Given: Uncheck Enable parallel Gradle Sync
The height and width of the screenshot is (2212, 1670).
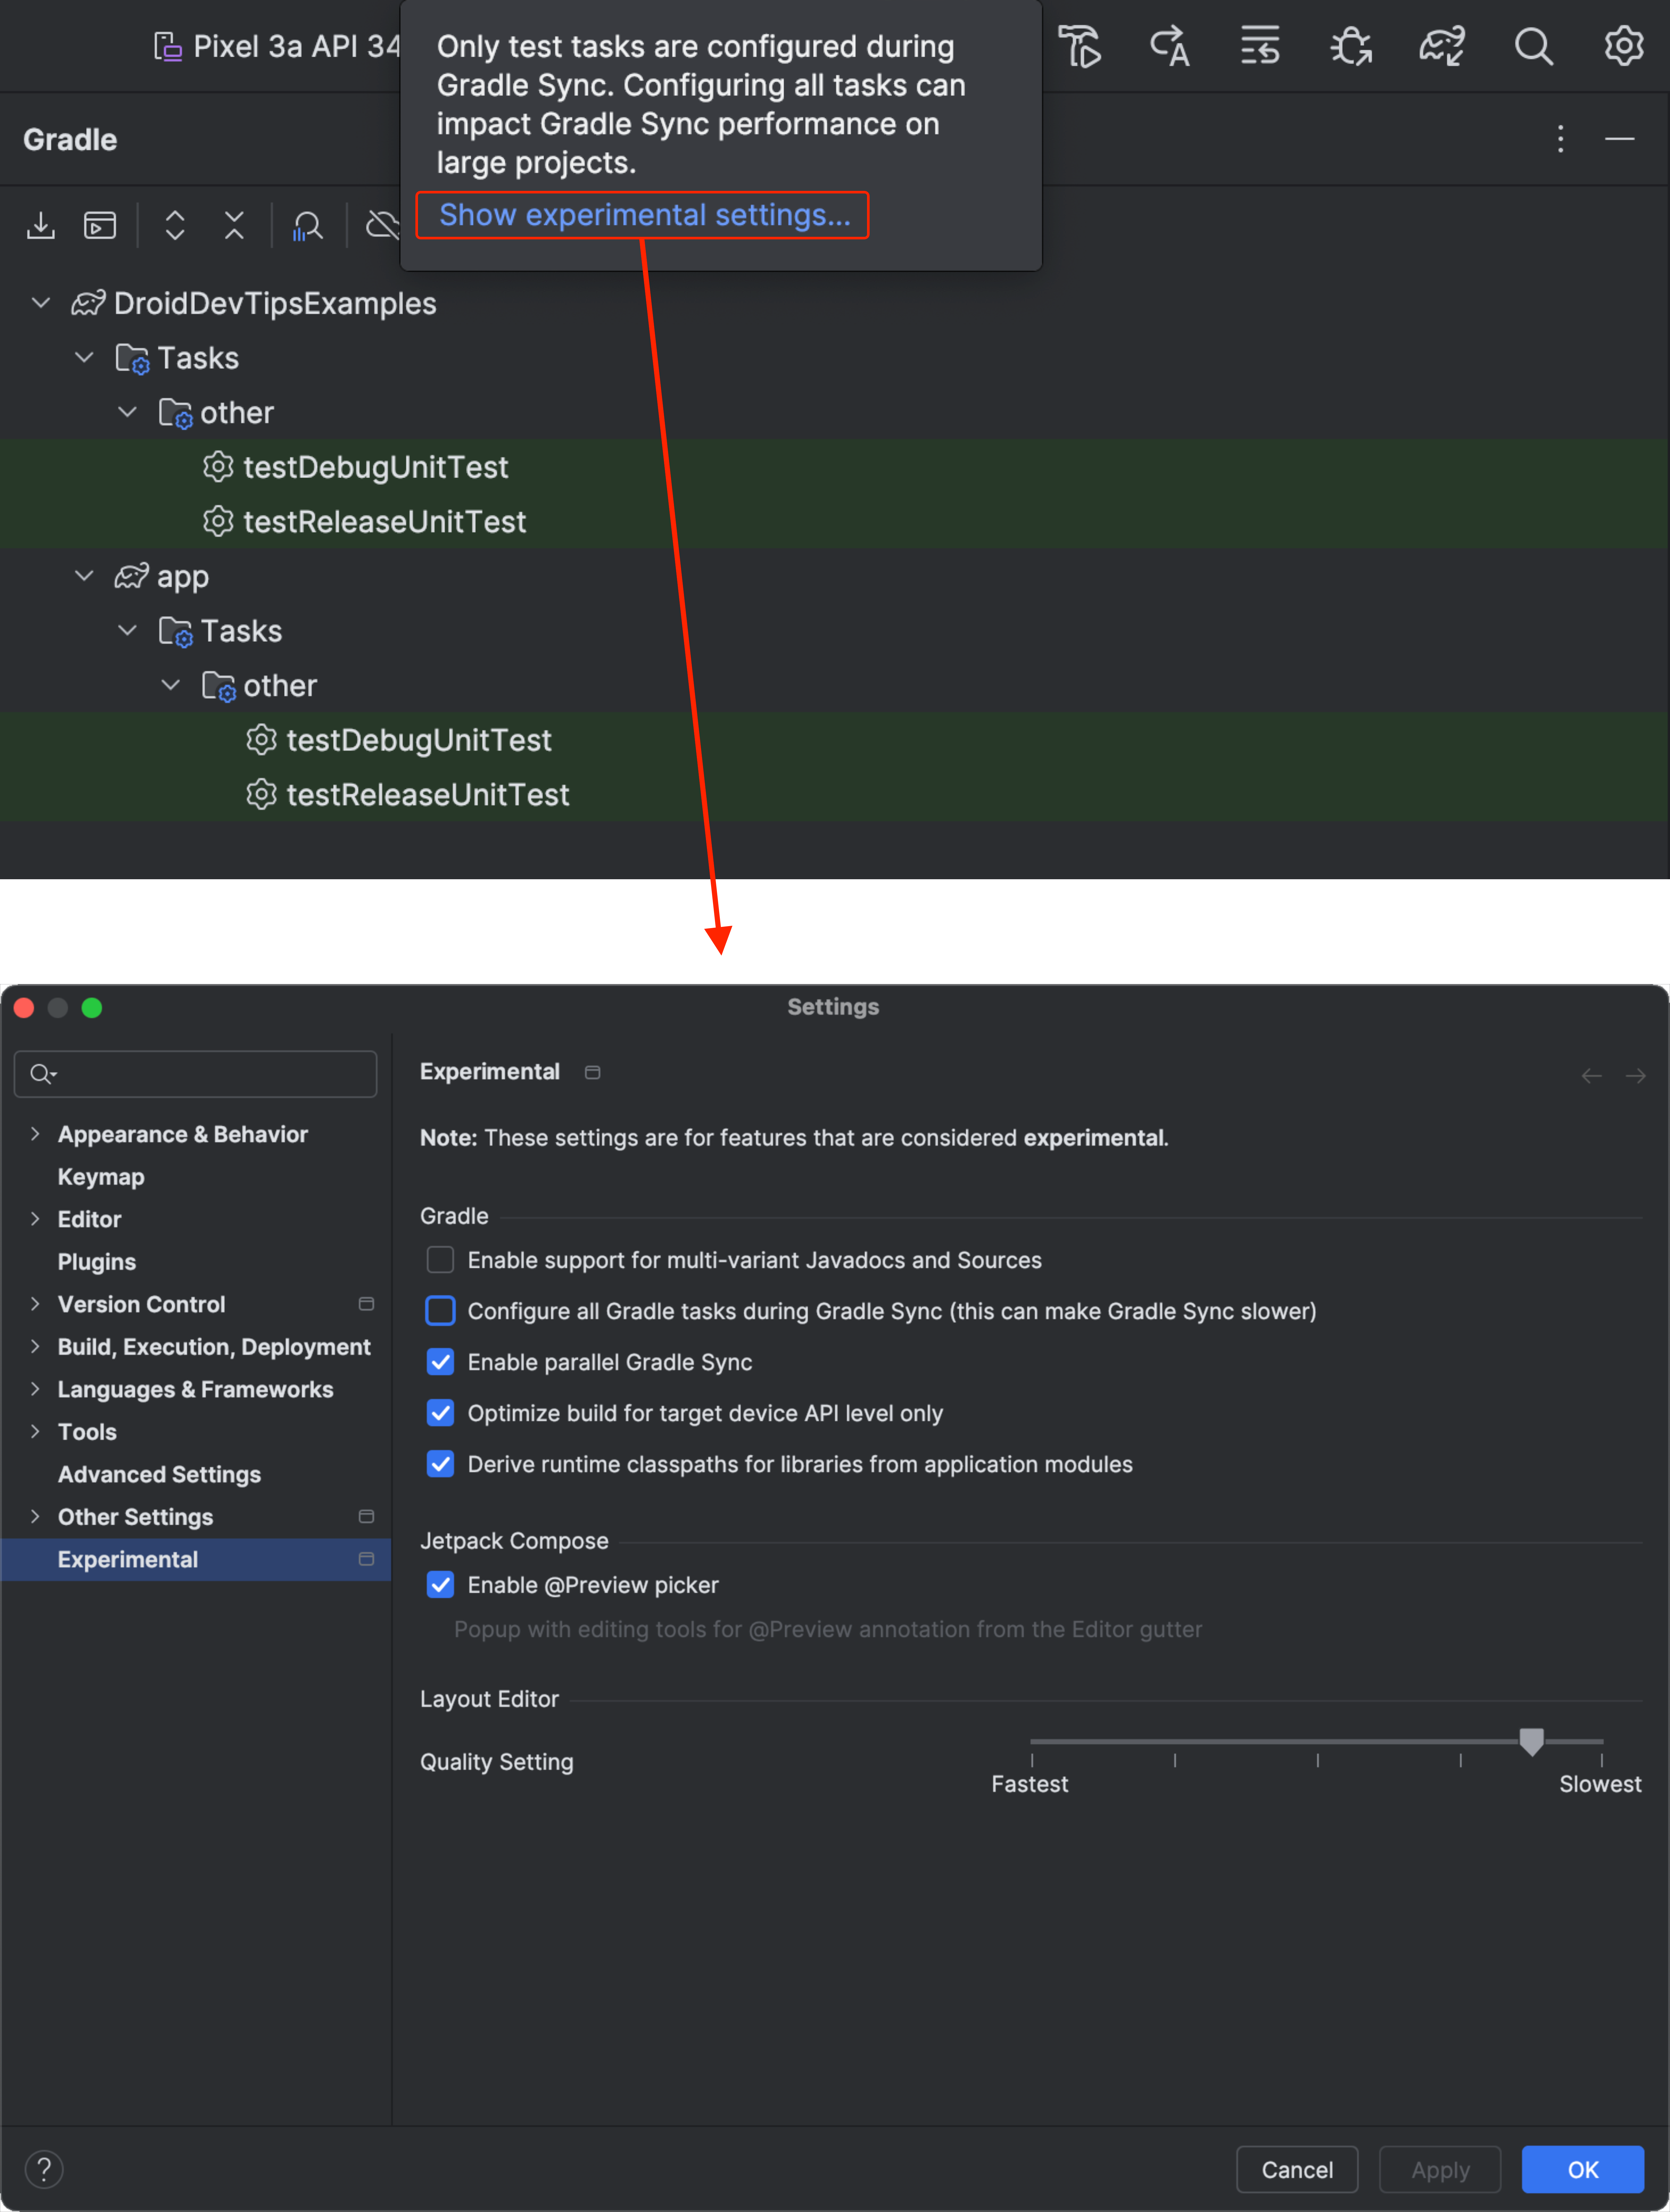Looking at the screenshot, I should (x=440, y=1362).
